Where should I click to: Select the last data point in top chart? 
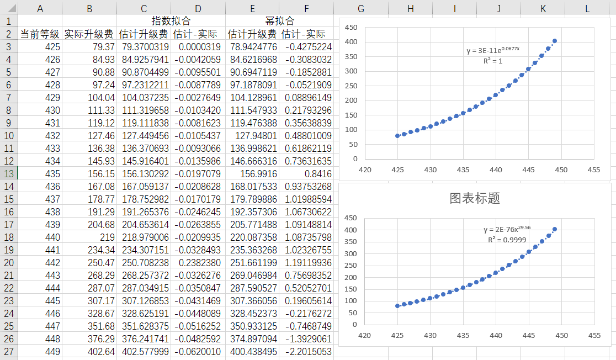pos(555,41)
